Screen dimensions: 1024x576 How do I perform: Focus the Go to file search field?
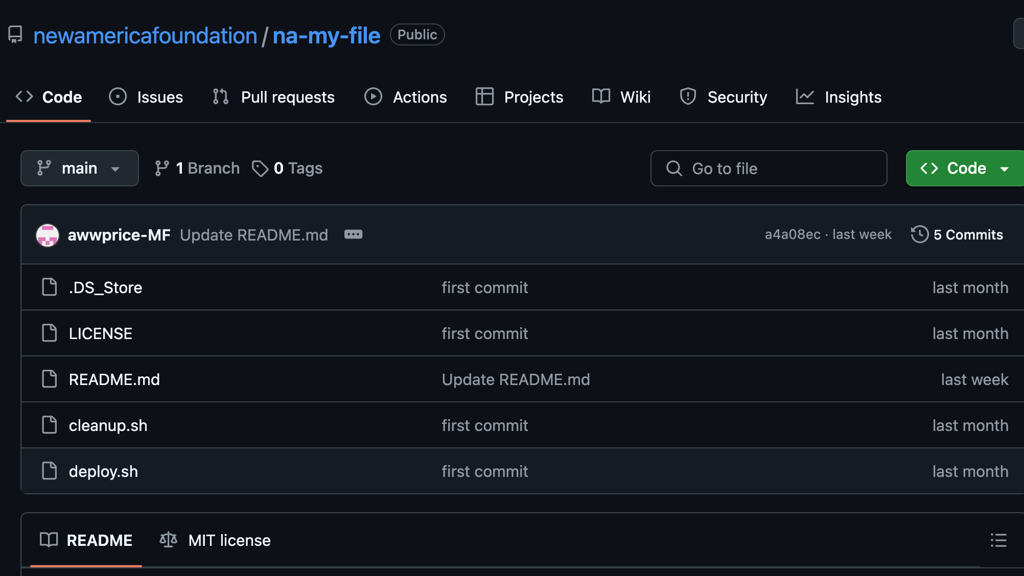(769, 168)
